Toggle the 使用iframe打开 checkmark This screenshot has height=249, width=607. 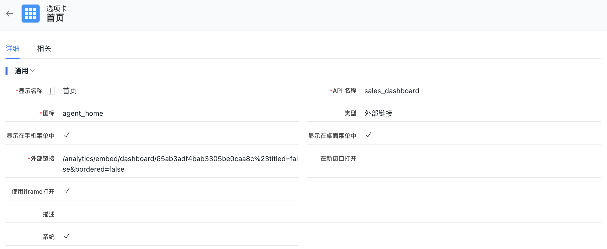pos(67,191)
